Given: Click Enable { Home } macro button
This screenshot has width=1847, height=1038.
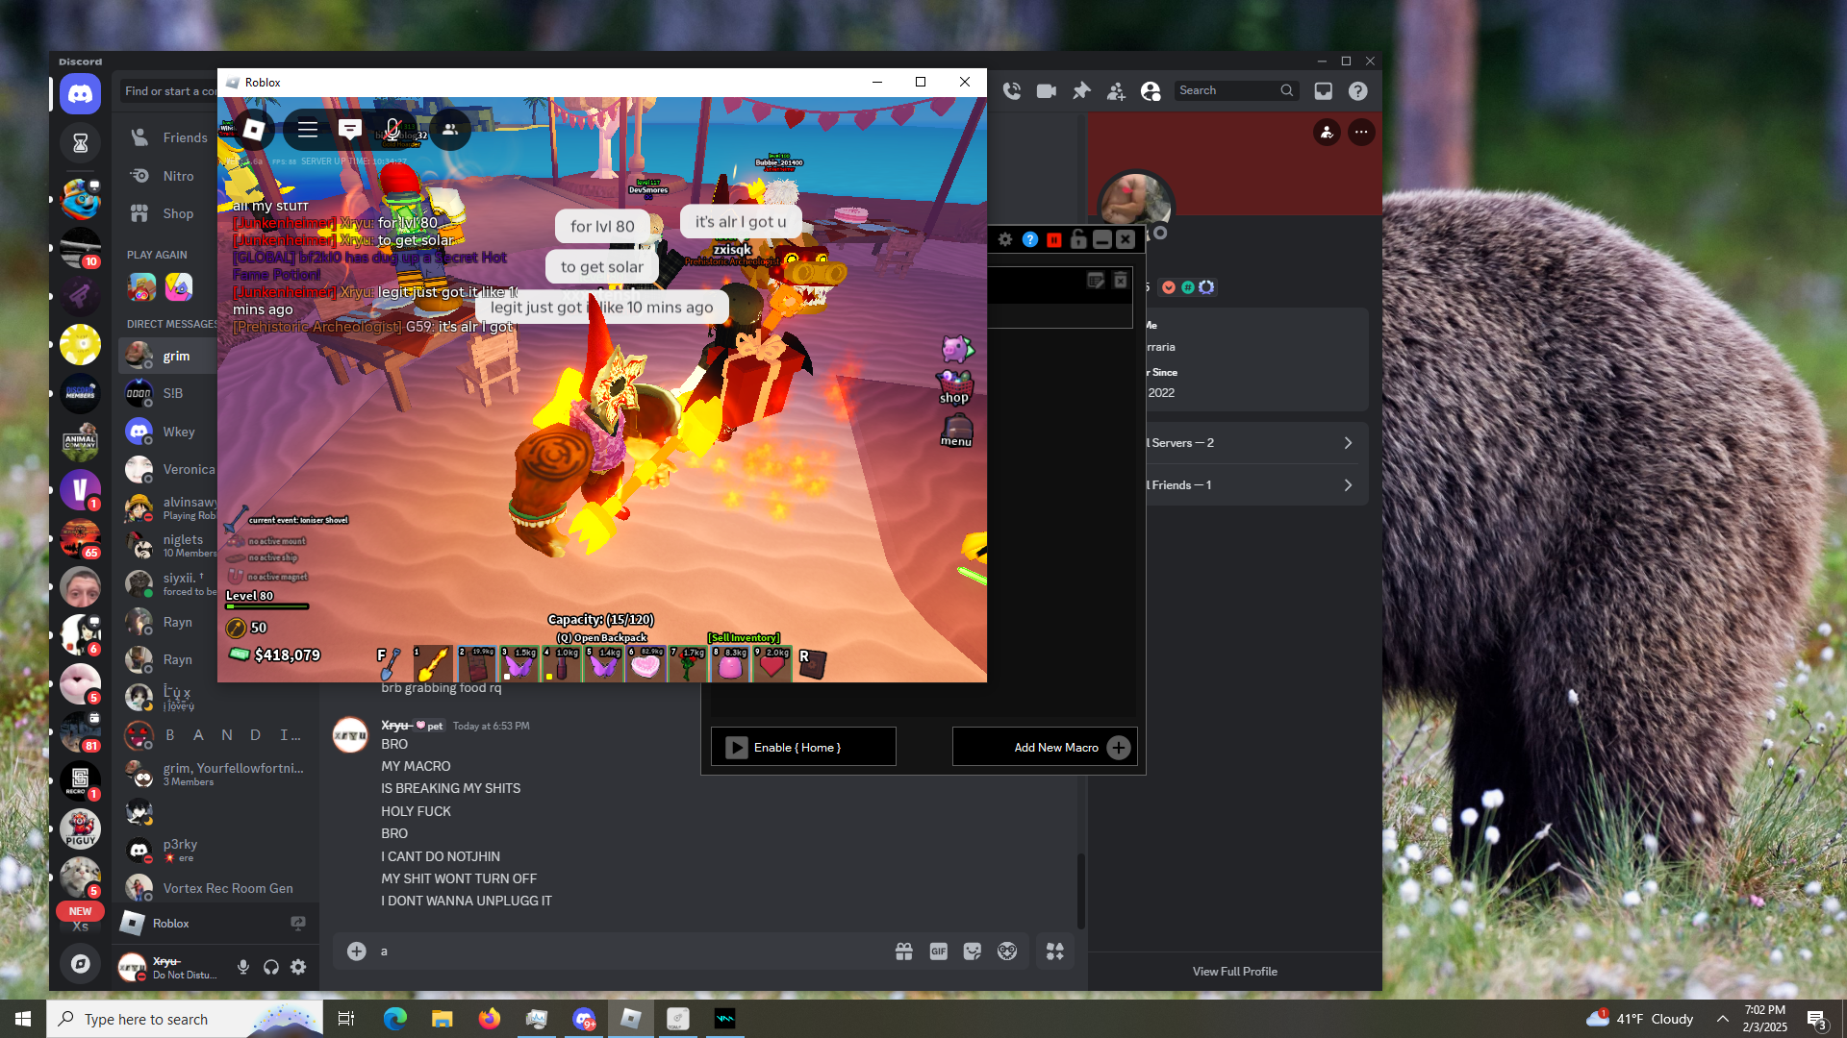Looking at the screenshot, I should click(x=803, y=747).
